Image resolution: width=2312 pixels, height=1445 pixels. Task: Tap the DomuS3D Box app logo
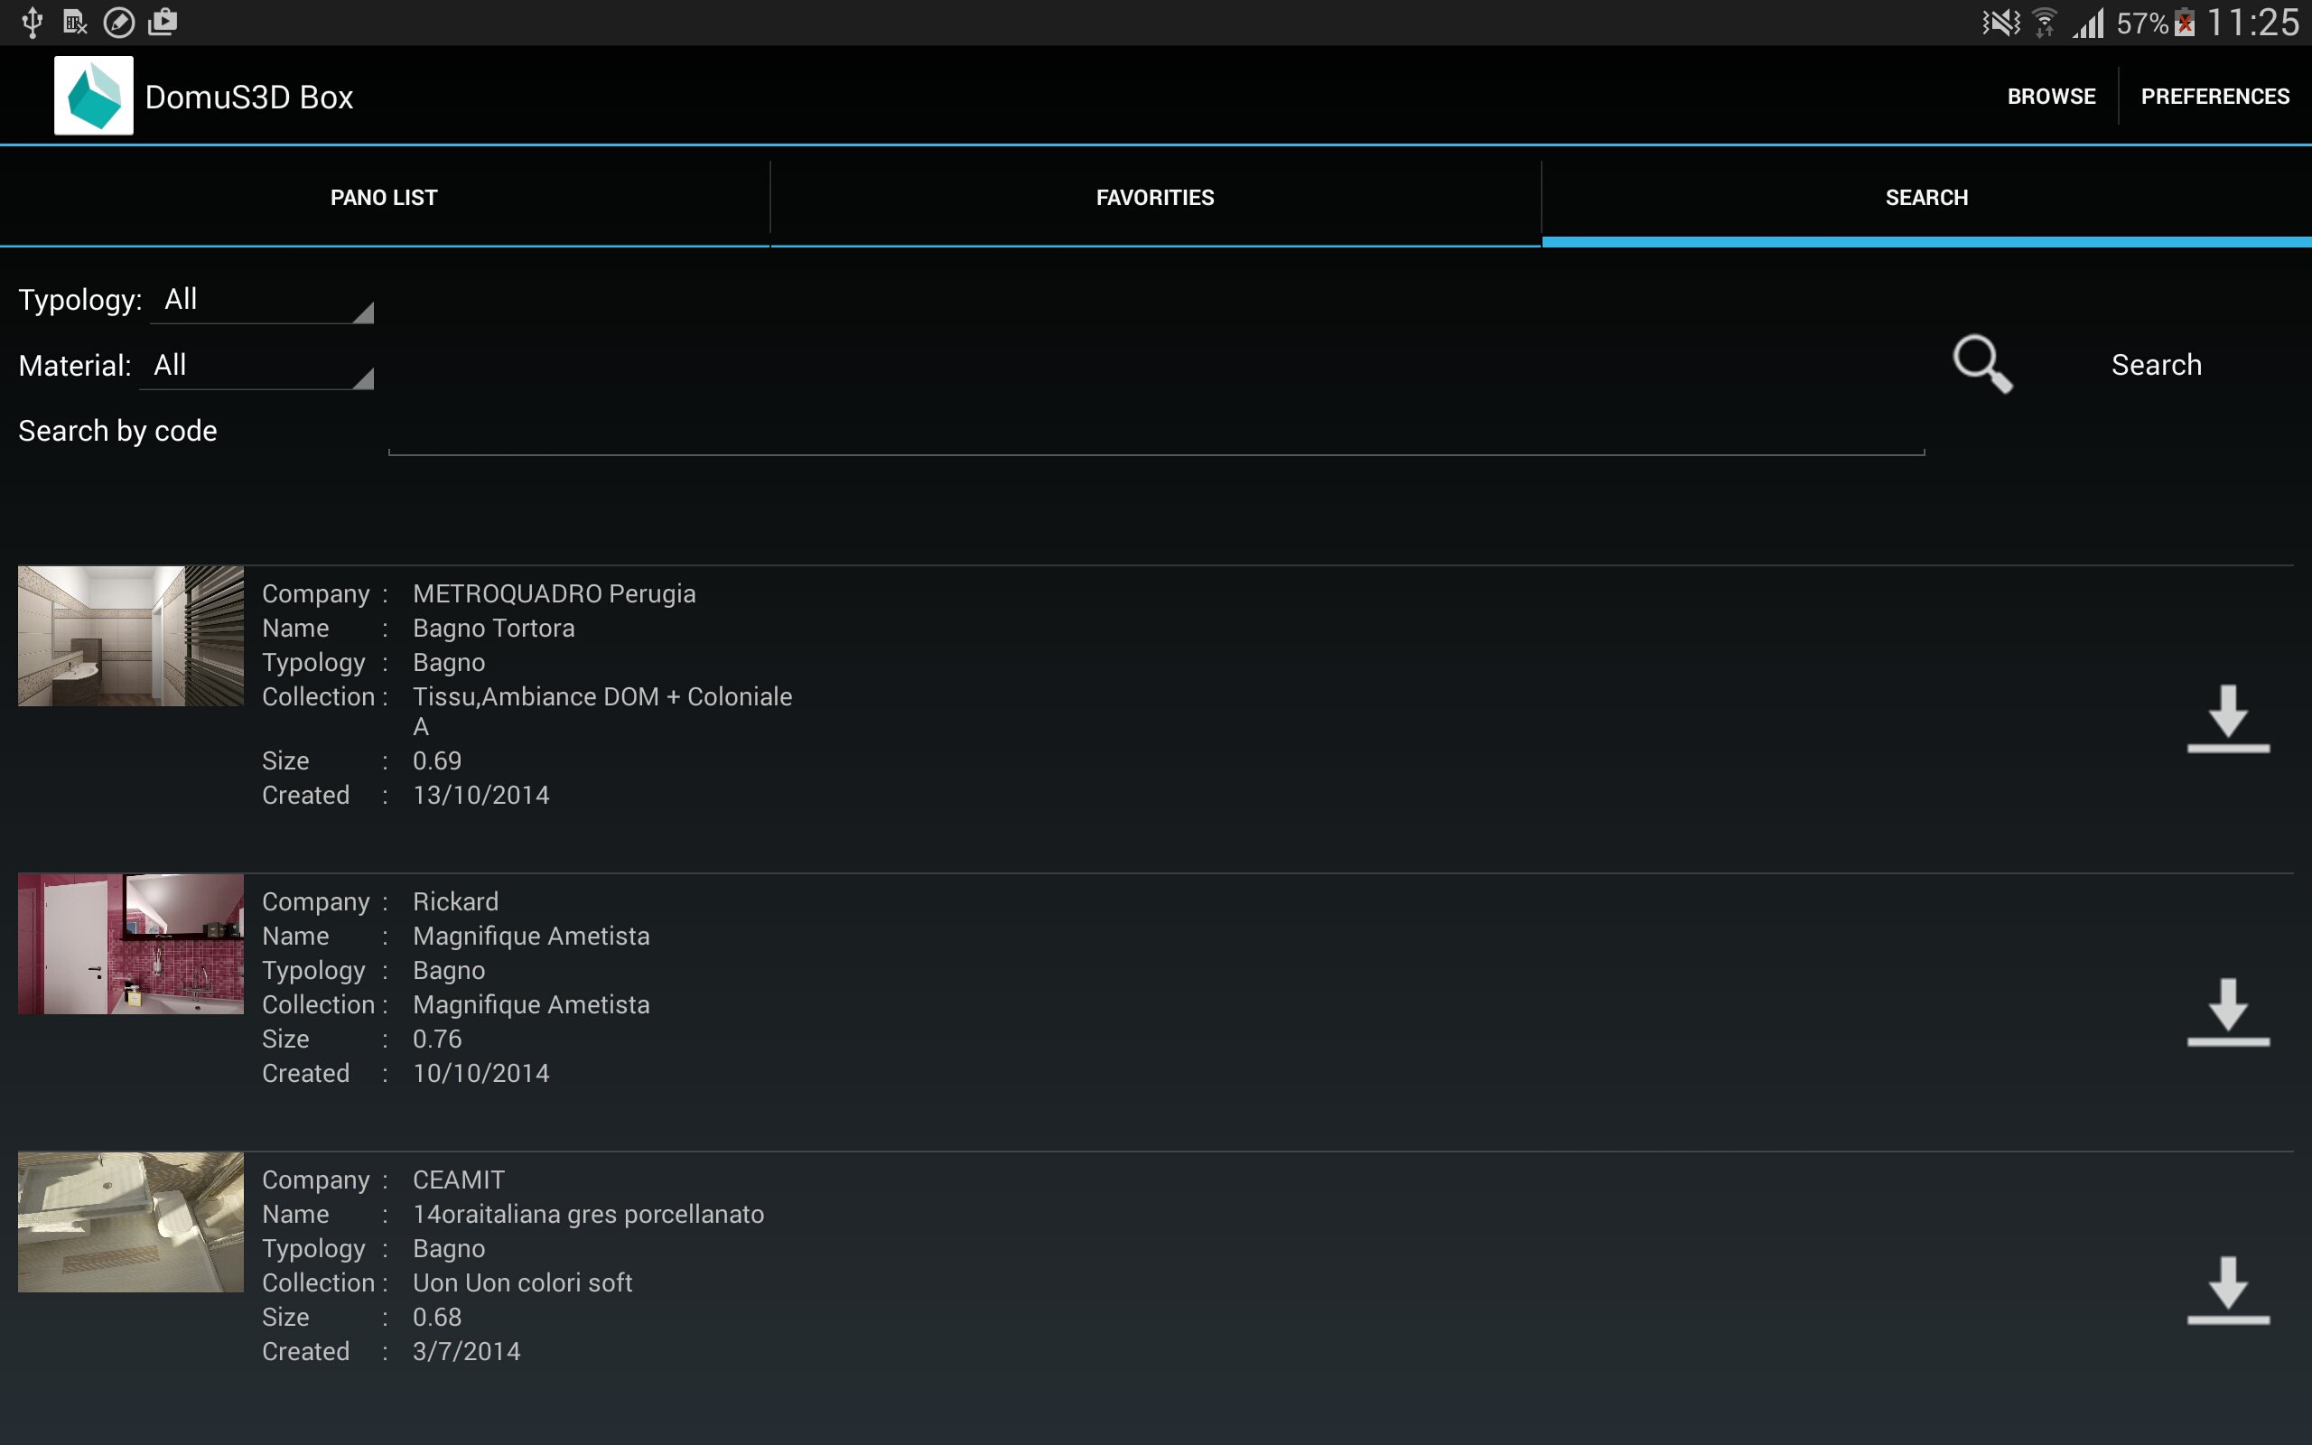[x=94, y=96]
